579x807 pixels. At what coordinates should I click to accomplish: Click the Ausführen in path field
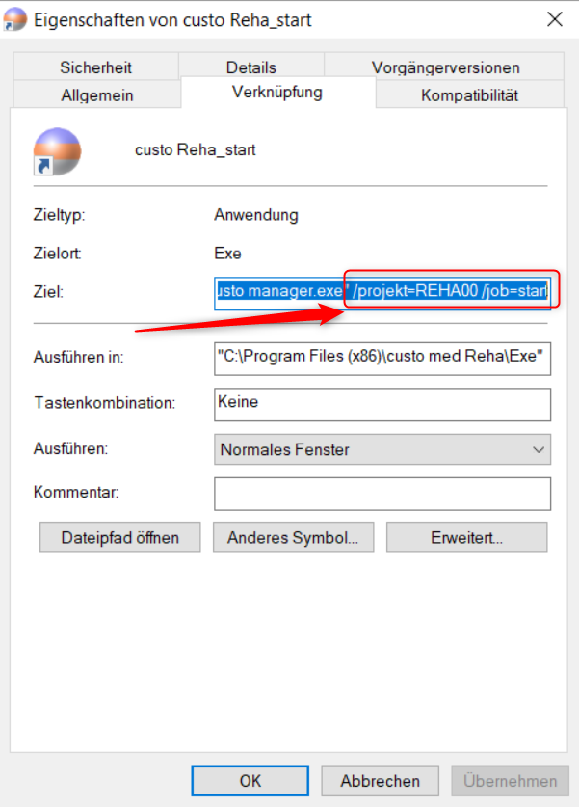[x=382, y=359]
